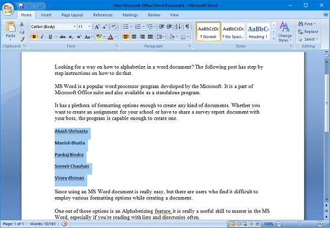The height and width of the screenshot is (228, 330).
Task: Apply superscript formatting
Action: (79, 37)
